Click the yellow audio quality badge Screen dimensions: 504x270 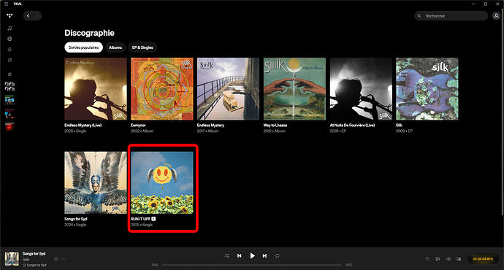[x=483, y=259]
